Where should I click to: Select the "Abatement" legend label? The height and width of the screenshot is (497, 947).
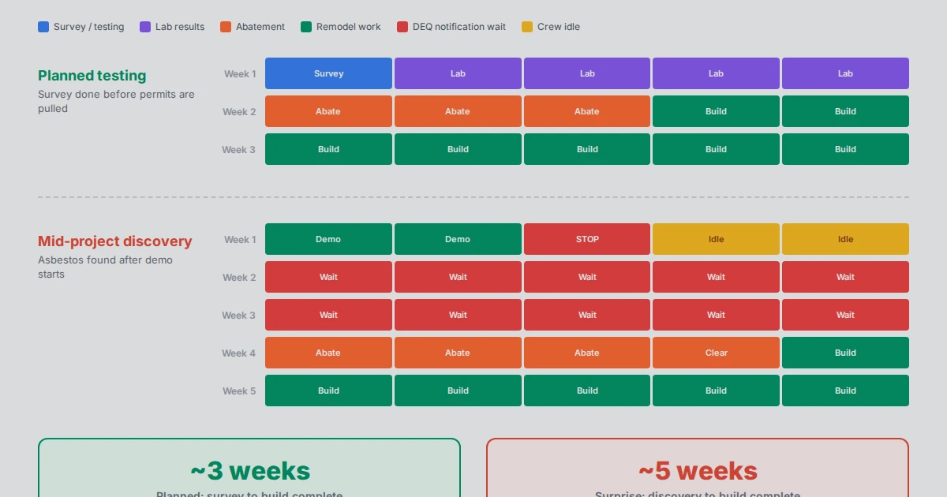click(x=260, y=27)
